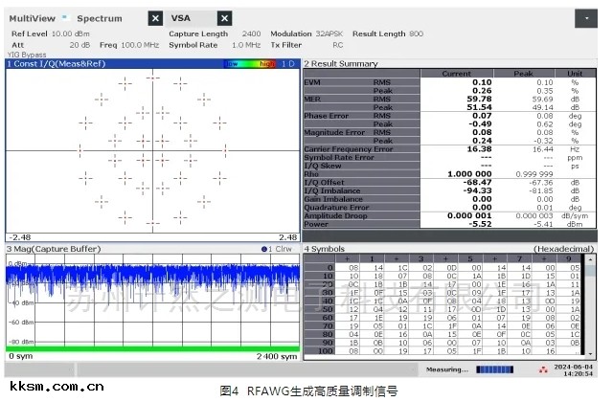The image size is (613, 402).
Task: Select the VSA tab
Action: tap(182, 18)
